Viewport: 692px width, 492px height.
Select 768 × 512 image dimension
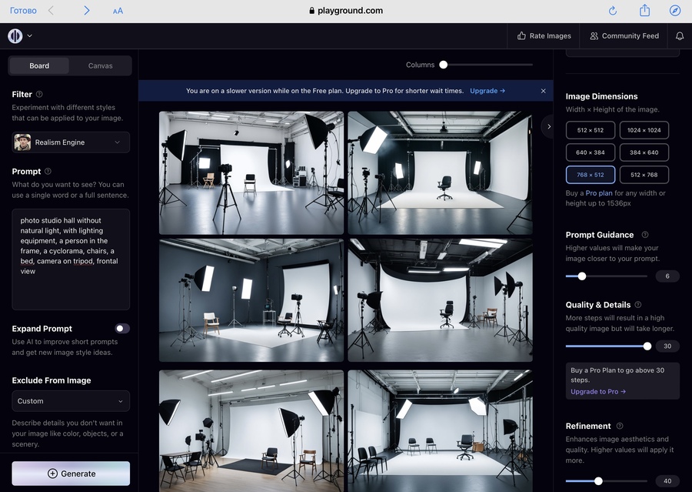pos(591,175)
